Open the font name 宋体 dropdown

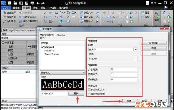point(136,49)
